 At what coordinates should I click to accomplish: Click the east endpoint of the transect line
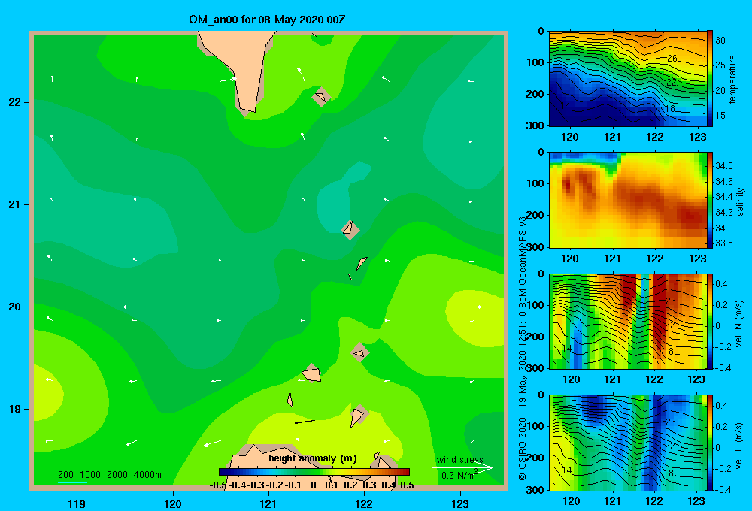480,307
